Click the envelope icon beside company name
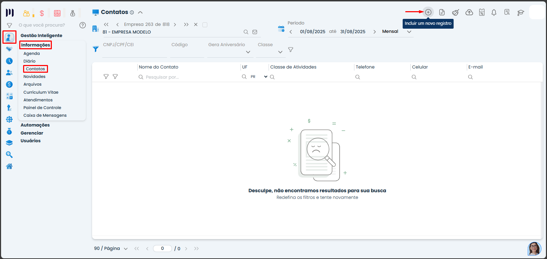 (x=255, y=32)
